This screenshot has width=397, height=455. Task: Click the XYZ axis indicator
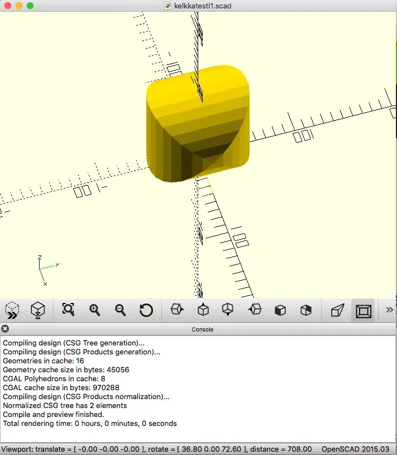[47, 271]
